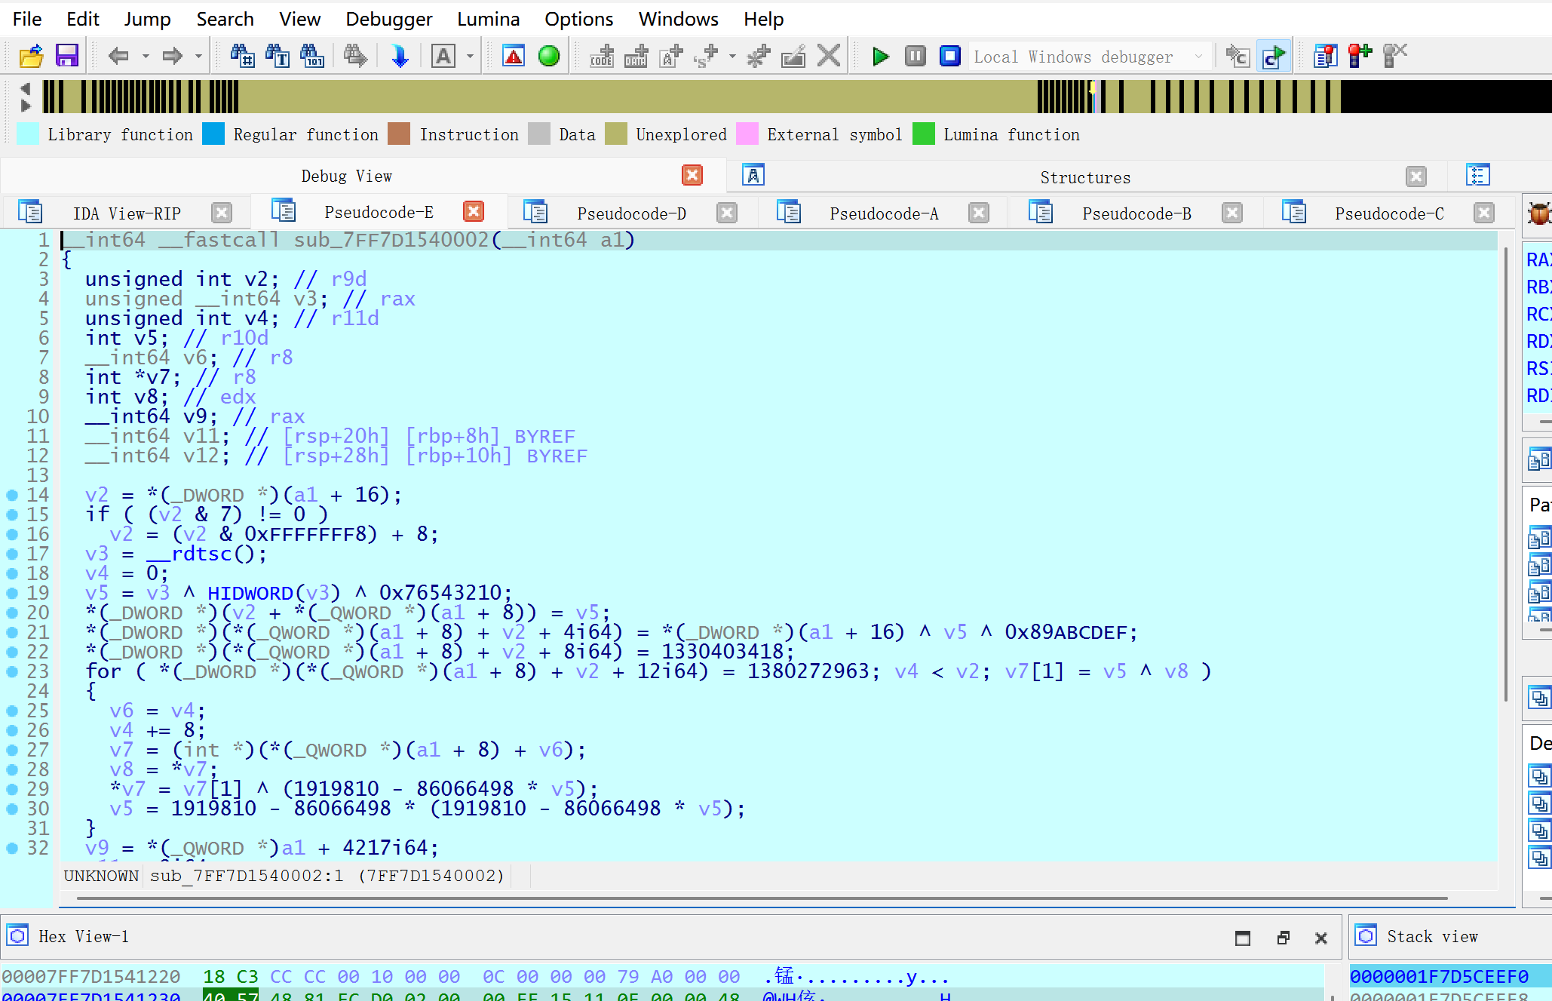Screen dimensions: 1552x1001
Task: Open the Debugger menu
Action: point(388,19)
